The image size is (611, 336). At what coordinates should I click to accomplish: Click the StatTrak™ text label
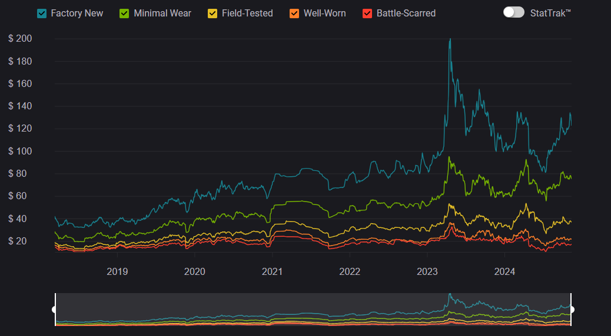pos(550,12)
